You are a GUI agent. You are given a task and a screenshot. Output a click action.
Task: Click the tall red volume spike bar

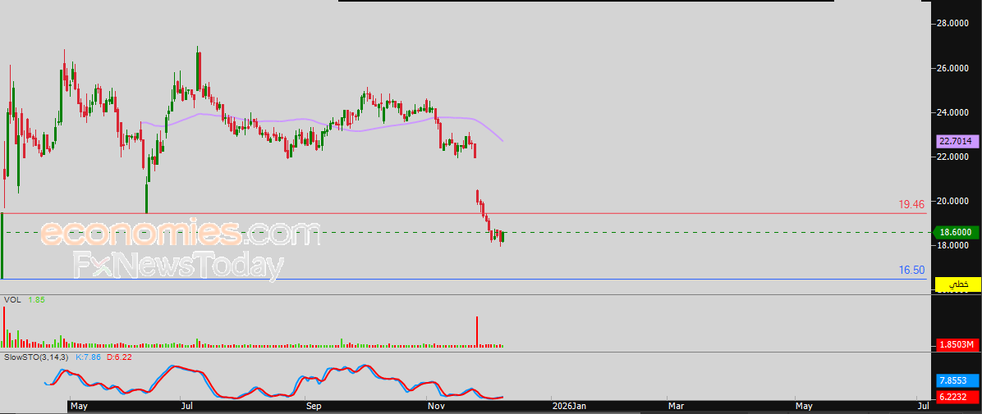point(477,331)
